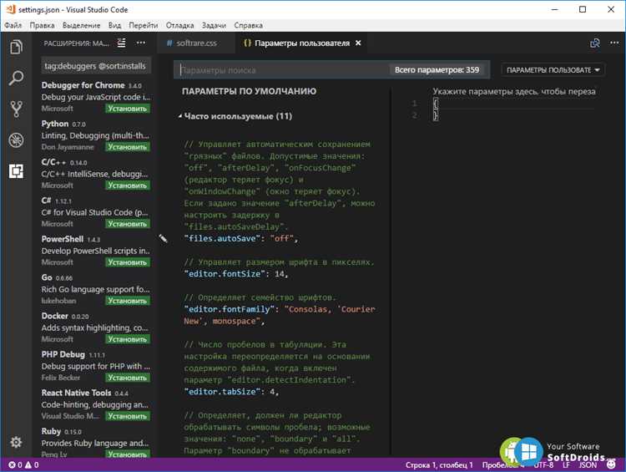The width and height of the screenshot is (626, 472).
Task: Open the Extensions view icon
Action: coord(16,171)
